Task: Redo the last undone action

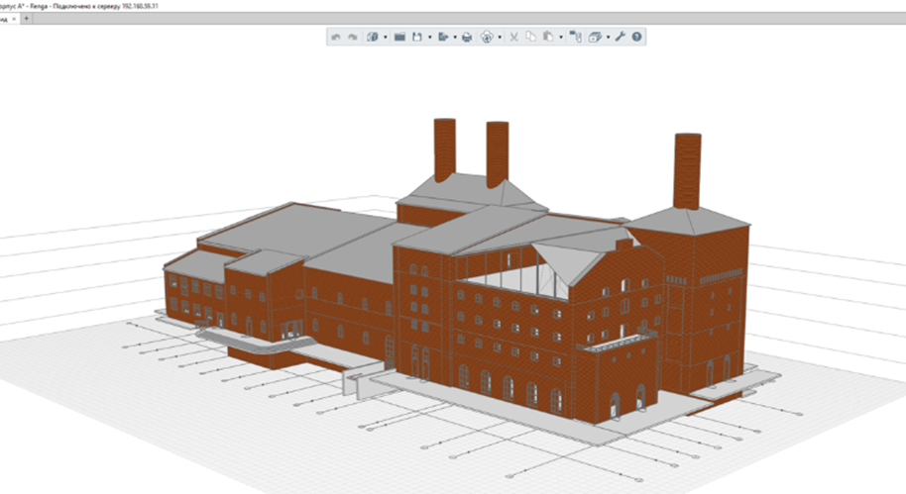Action: (353, 37)
